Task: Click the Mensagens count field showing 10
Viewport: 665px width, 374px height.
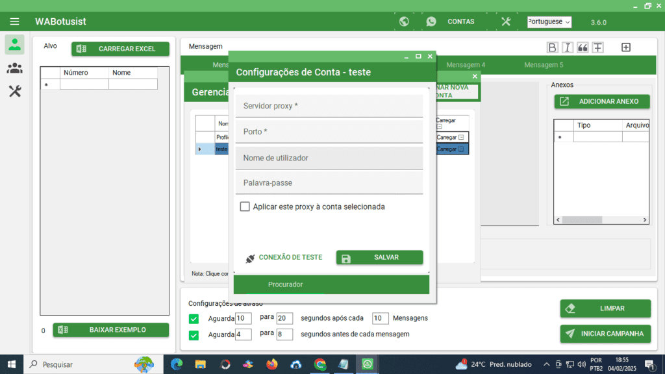Action: 380,318
